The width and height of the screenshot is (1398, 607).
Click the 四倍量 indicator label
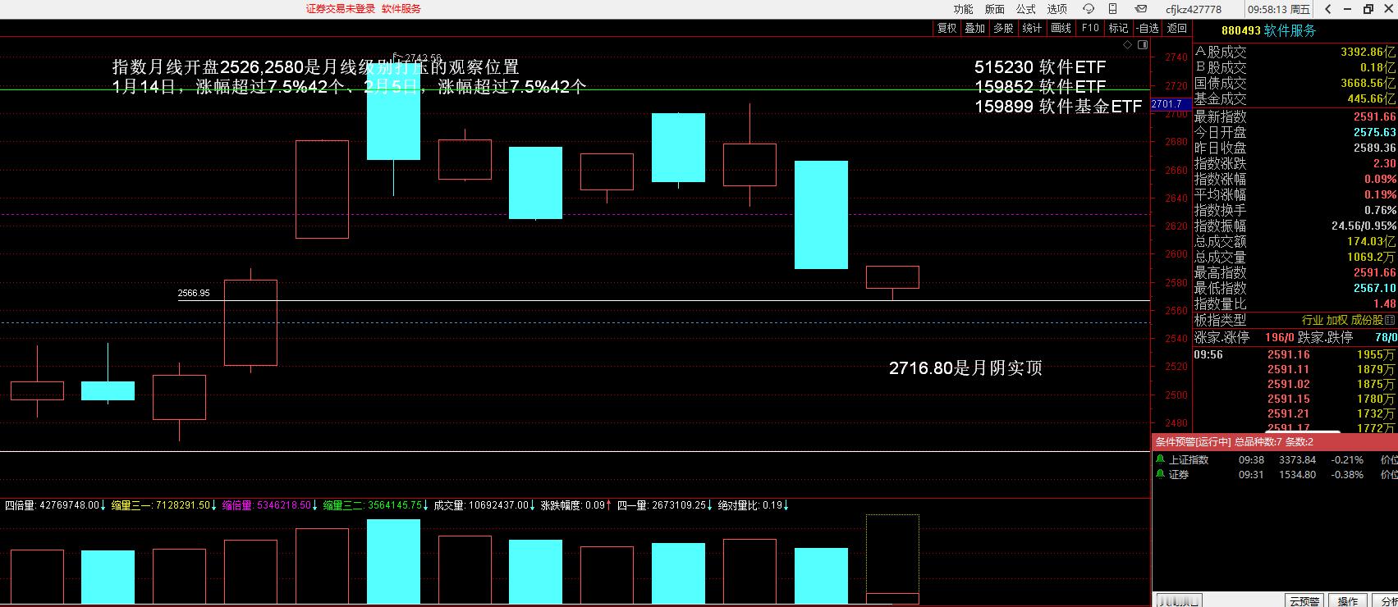(x=55, y=505)
